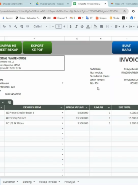Decrease font size with minus

tap(53, 26)
